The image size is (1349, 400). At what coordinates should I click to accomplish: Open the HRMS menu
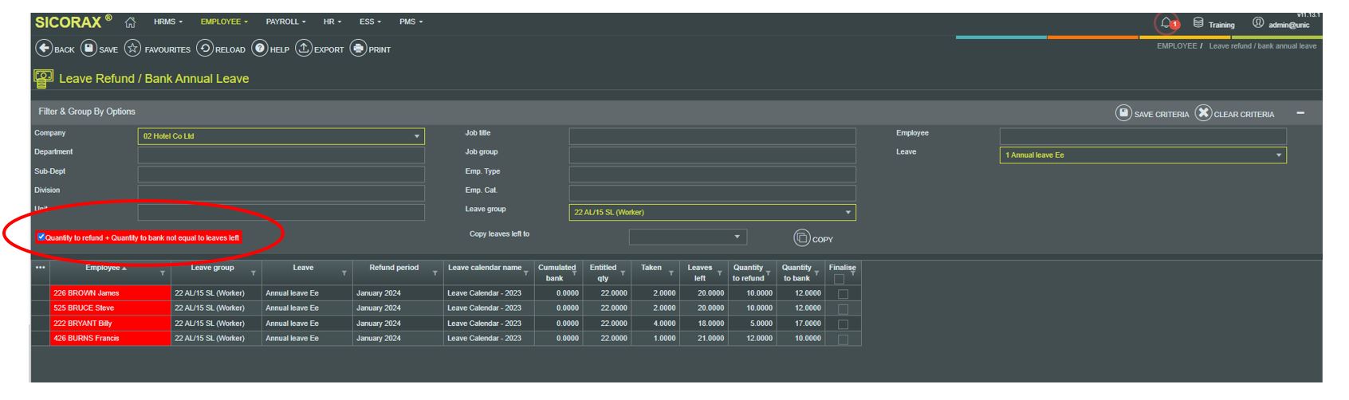(168, 22)
